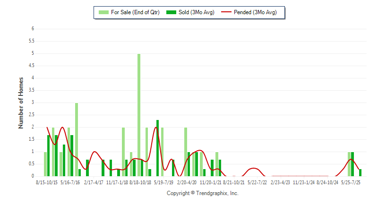The height and width of the screenshot is (205, 378).
Task: Click the Number of Homes axis title
Action: [x=21, y=102]
